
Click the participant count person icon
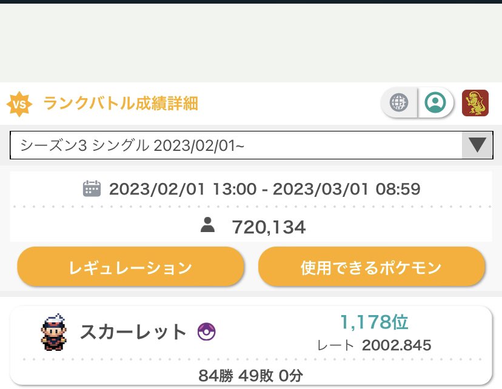[x=207, y=225]
